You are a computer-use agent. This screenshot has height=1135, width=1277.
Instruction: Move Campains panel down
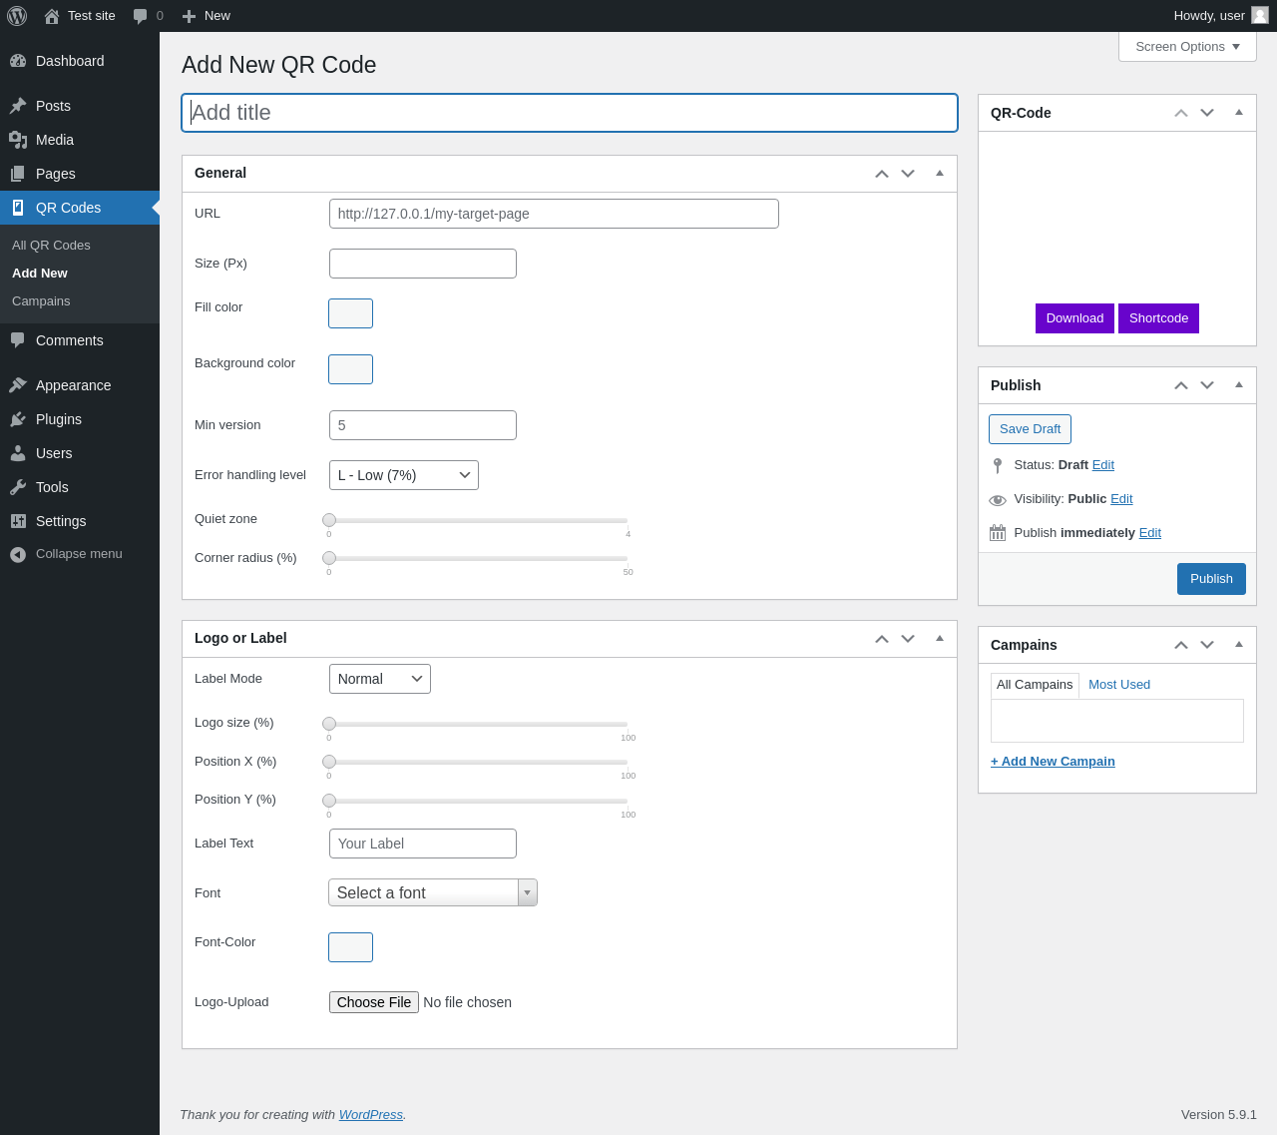(x=1207, y=645)
